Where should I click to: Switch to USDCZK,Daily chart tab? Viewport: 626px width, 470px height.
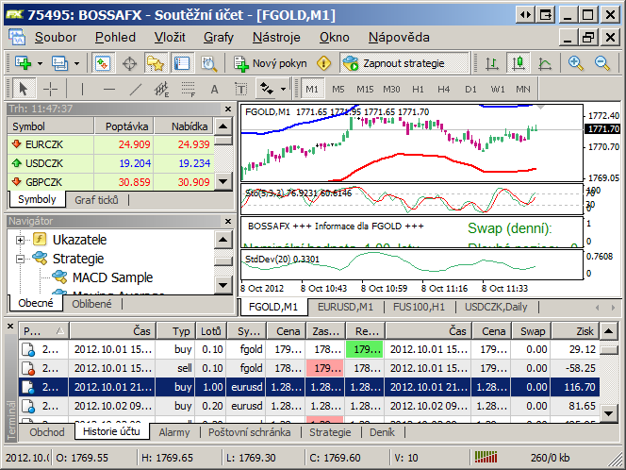pyautogui.click(x=496, y=307)
